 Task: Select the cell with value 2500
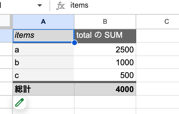coord(105,50)
